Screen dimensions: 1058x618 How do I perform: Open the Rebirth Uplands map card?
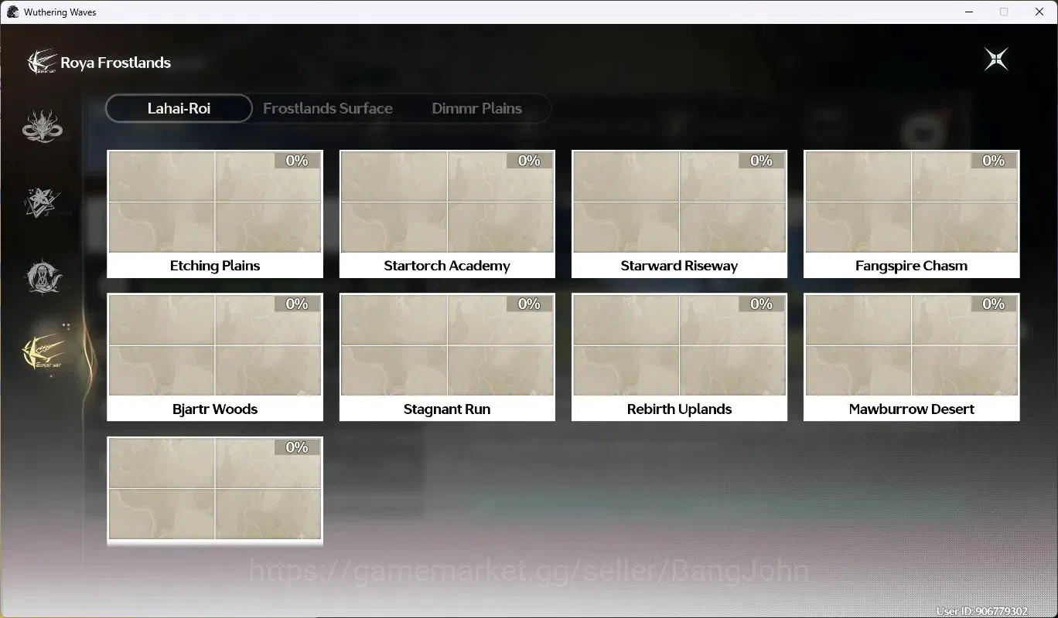click(679, 357)
